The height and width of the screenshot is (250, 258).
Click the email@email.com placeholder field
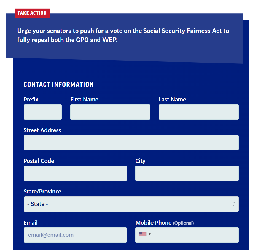pos(75,235)
